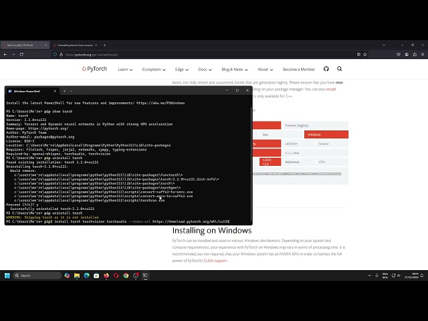
Task: Click the generated pip install command text
Action: [297, 174]
